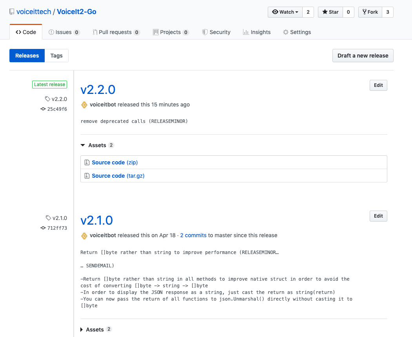Click the Settings gear icon
Screen dimensions: 412x337
(x=286, y=32)
